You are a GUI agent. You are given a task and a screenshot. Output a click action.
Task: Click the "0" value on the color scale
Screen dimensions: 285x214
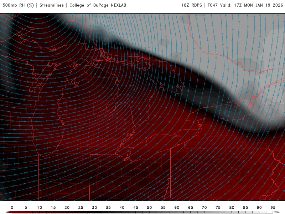coord(12,208)
